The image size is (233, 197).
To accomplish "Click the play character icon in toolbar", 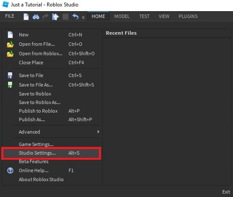I will (55, 17).
